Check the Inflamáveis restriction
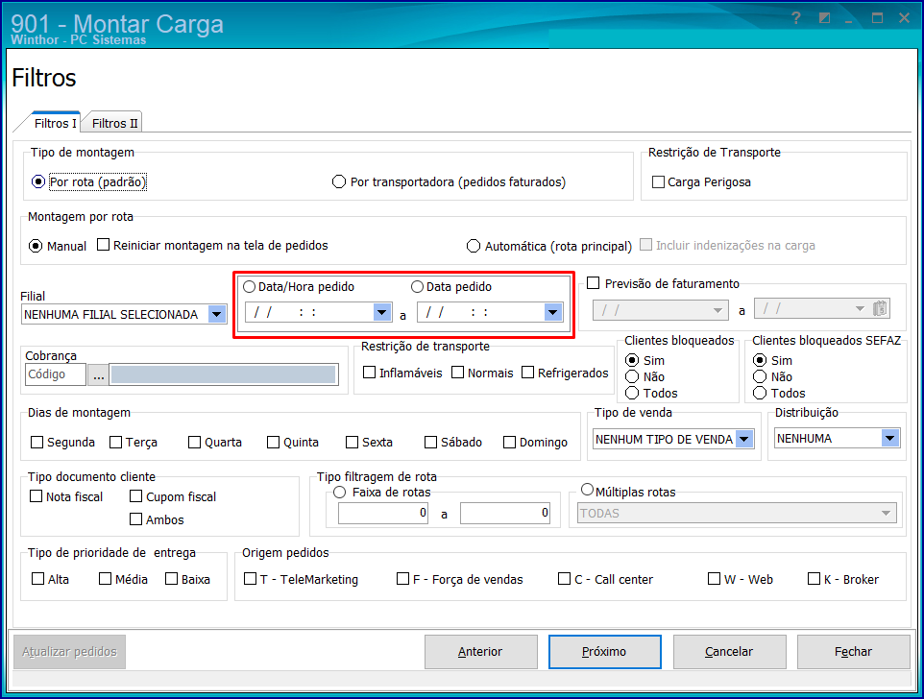 tap(370, 373)
